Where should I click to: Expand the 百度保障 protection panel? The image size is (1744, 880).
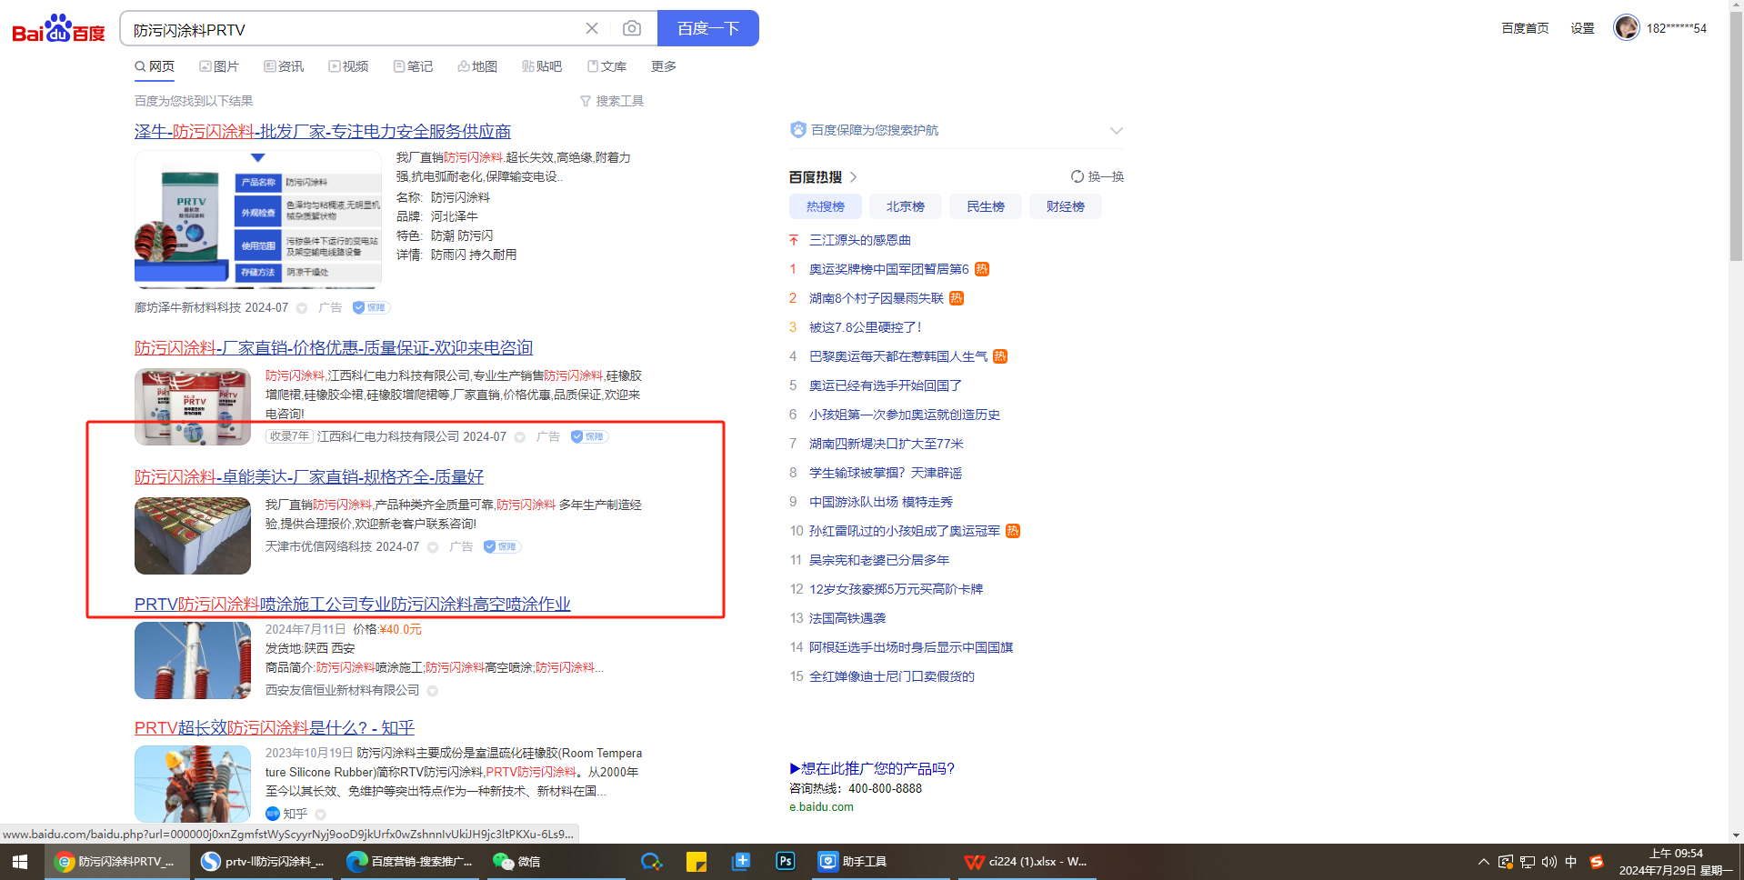pyautogui.click(x=1116, y=131)
